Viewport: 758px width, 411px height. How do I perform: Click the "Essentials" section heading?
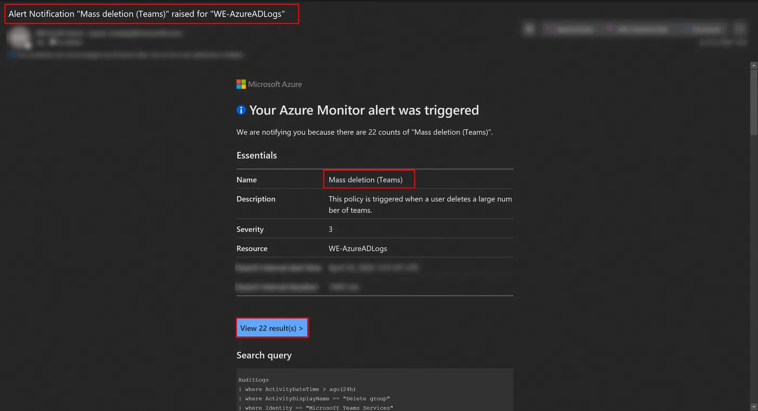[257, 155]
